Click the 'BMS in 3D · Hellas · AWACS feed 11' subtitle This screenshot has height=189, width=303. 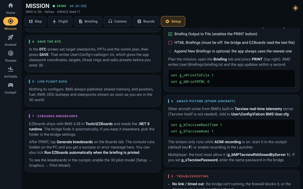(x=53, y=12)
